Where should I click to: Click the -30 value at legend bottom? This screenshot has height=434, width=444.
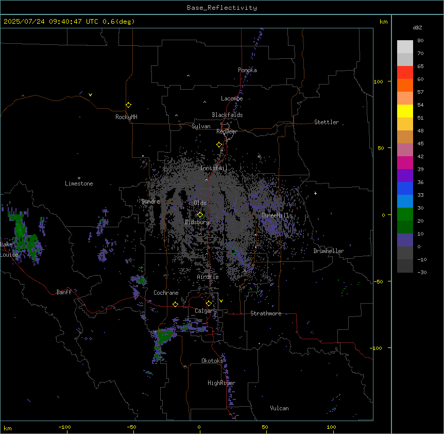(x=422, y=272)
